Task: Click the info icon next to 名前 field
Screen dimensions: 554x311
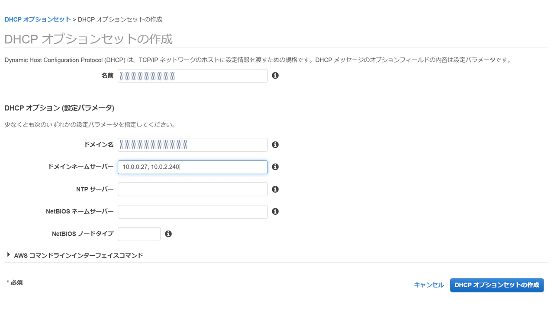Action: click(275, 76)
